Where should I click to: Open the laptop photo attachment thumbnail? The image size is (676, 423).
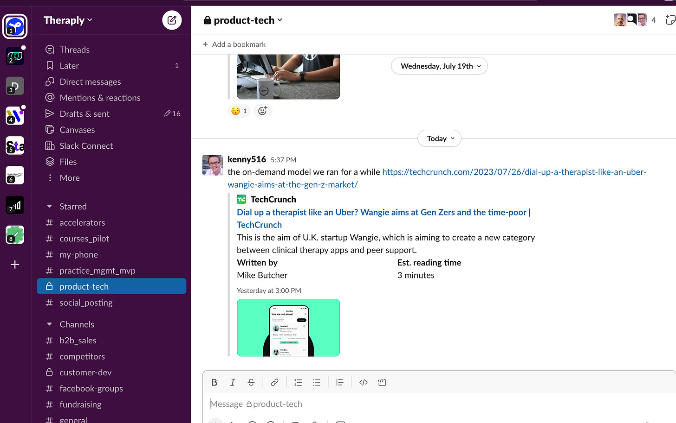tap(288, 76)
